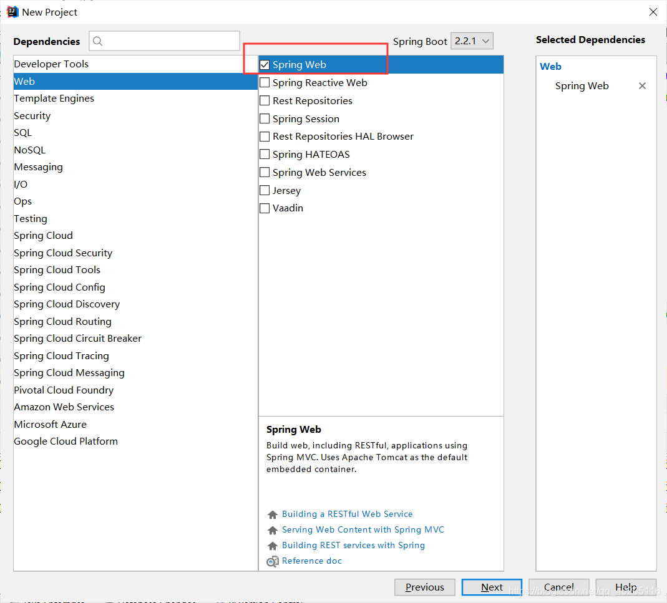Open Pivotal Cloud Foundry category

tap(135, 390)
